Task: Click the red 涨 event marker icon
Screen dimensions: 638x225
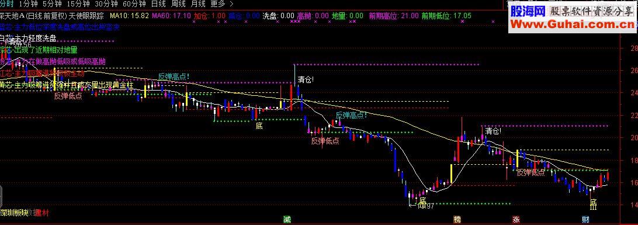Action: tap(516, 220)
